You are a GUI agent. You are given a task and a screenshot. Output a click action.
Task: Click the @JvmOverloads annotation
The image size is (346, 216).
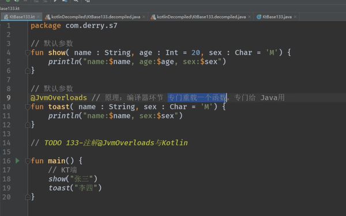coord(59,98)
